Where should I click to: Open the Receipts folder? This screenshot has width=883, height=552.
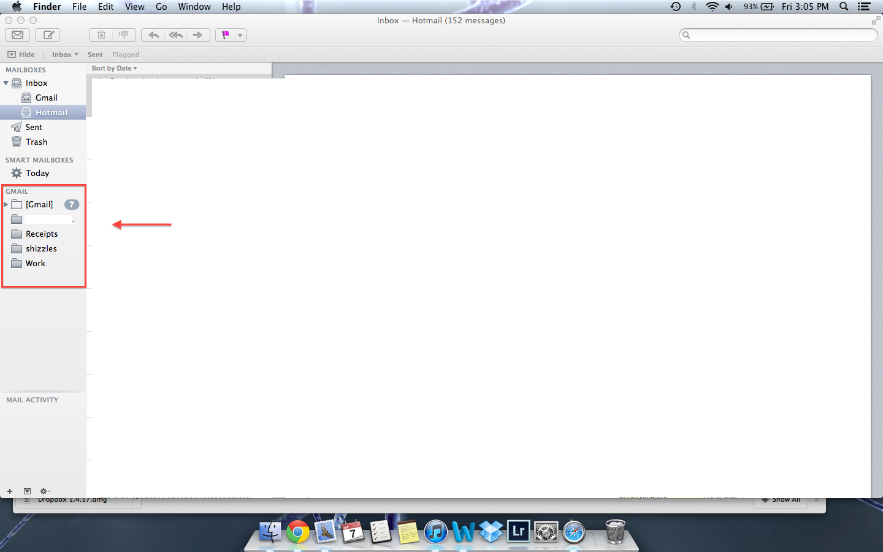(x=43, y=234)
